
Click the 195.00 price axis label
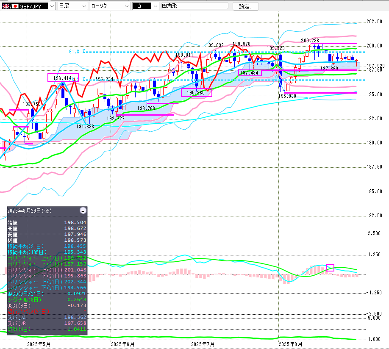tap(374, 94)
